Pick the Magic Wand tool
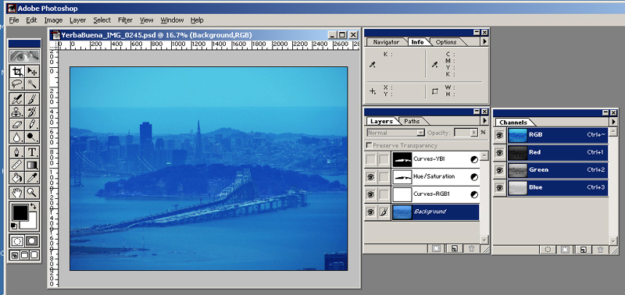This screenshot has height=295, width=625. [32, 84]
